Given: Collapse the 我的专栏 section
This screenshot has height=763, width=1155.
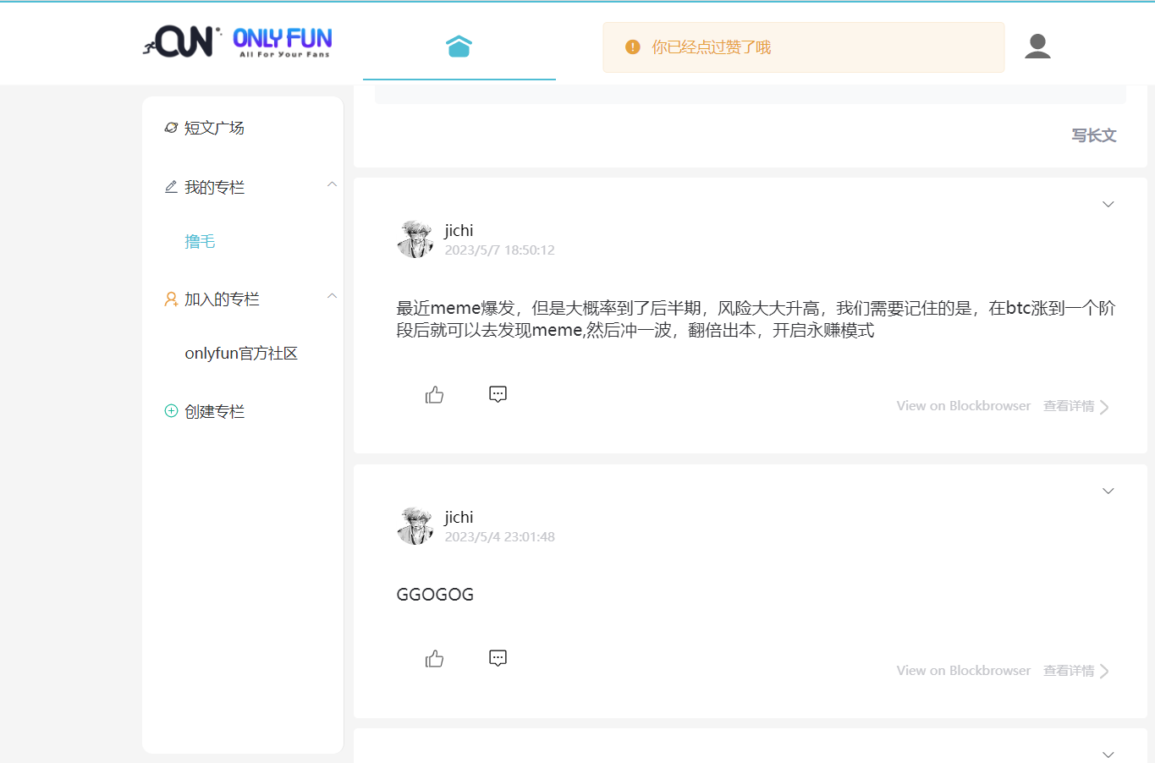Looking at the screenshot, I should pyautogui.click(x=332, y=184).
